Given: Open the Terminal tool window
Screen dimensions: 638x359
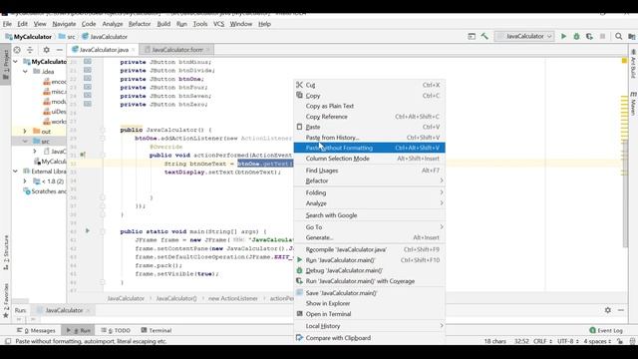Looking at the screenshot, I should (157, 330).
